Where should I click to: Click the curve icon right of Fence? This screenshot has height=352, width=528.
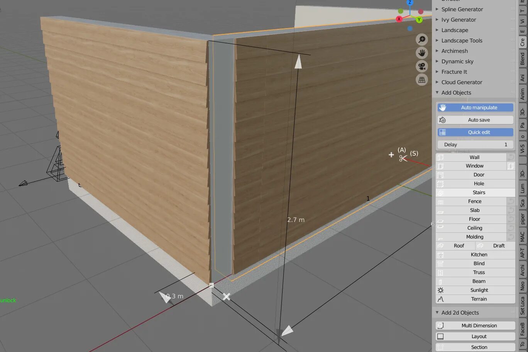(x=511, y=201)
